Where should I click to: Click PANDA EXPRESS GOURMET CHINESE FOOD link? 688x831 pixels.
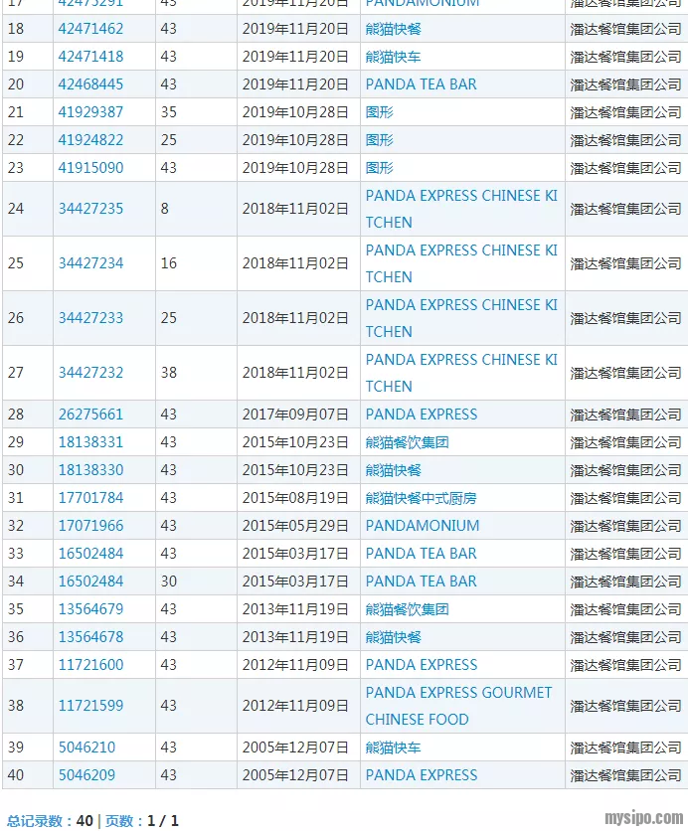(x=458, y=706)
